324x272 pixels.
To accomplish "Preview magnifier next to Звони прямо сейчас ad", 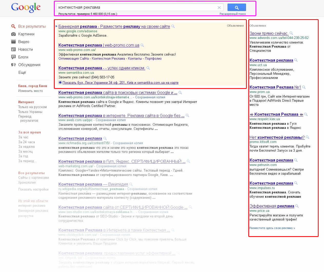I will 291,33.
